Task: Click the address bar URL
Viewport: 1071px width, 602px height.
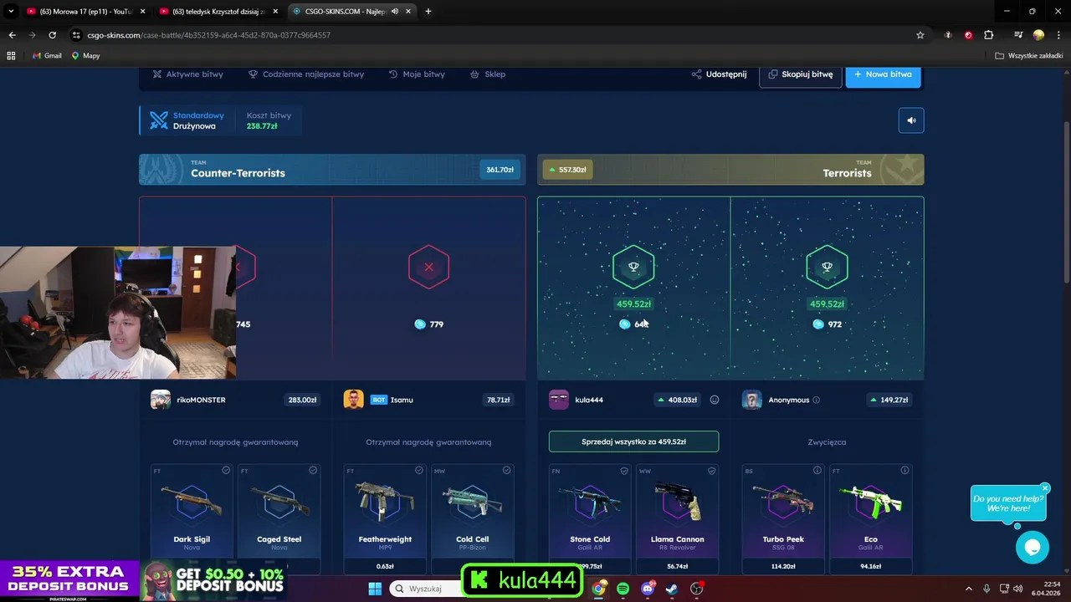Action: point(209,35)
